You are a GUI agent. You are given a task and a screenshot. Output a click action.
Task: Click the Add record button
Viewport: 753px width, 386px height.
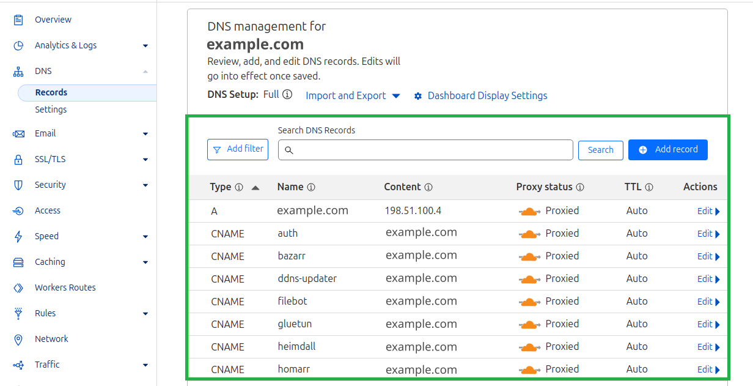(x=667, y=149)
